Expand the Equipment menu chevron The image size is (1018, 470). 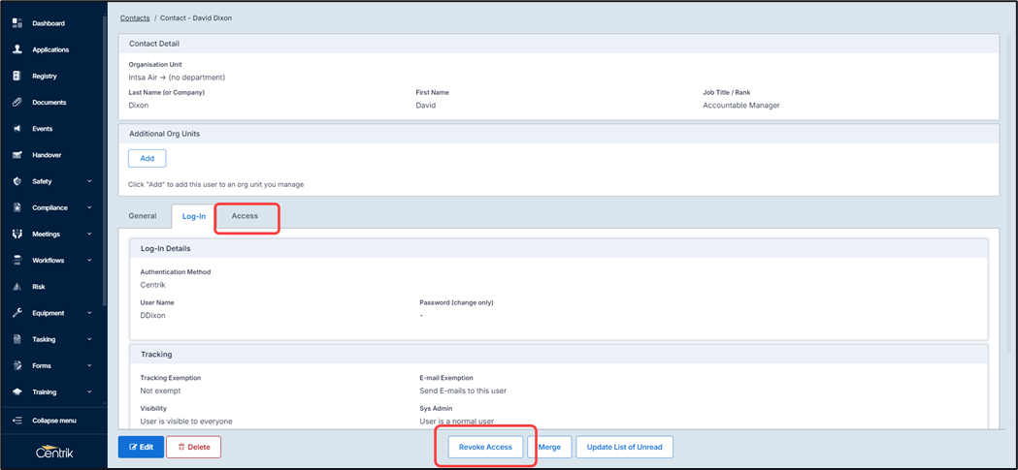(x=89, y=313)
